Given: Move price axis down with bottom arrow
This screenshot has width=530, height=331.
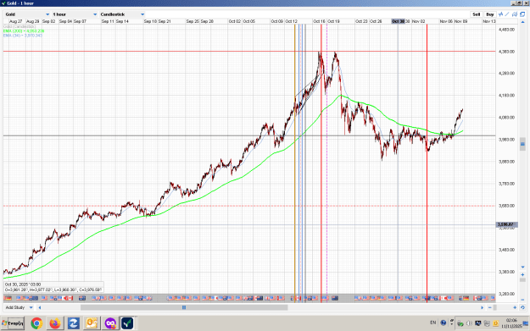Looking at the screenshot, I should (522, 267).
